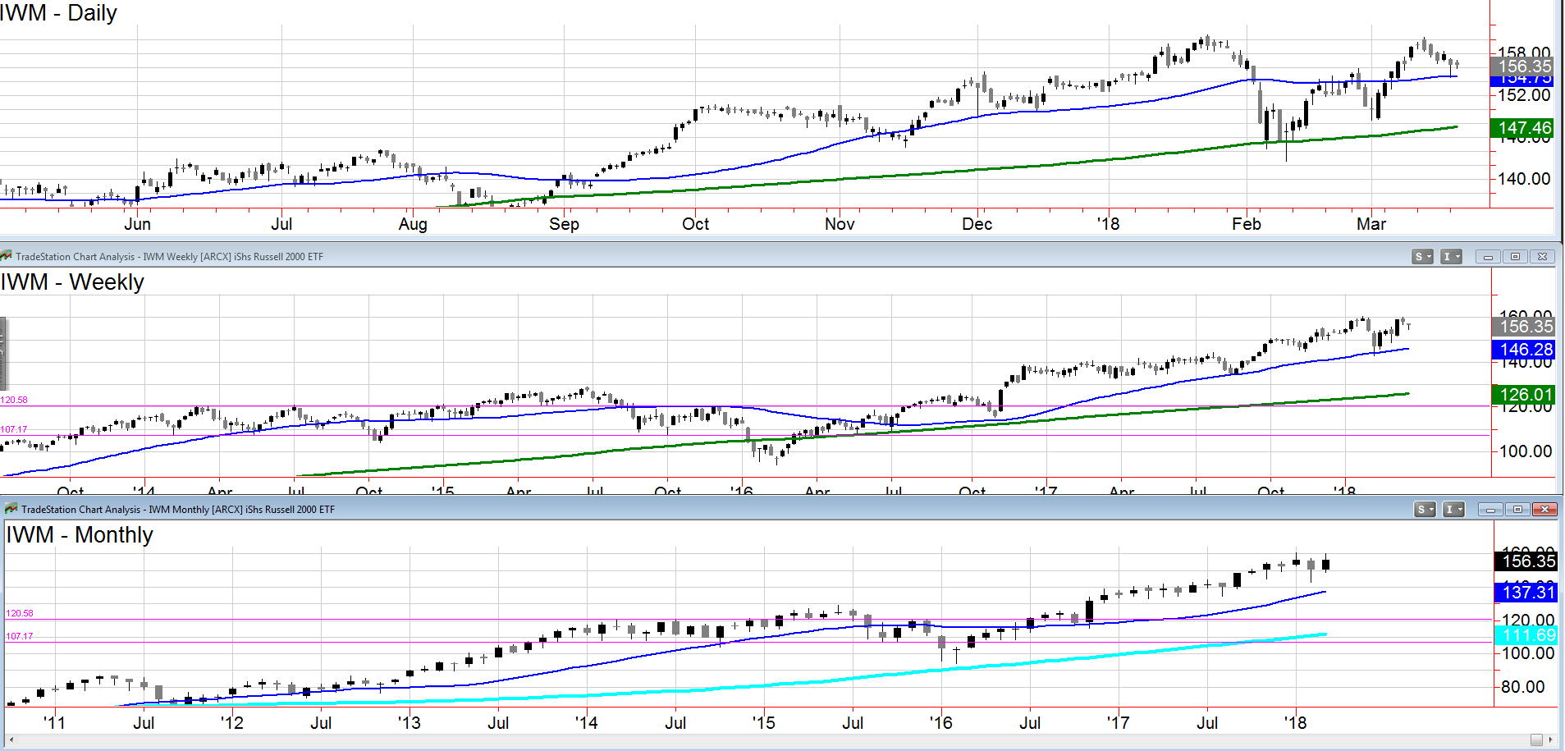This screenshot has height=751, width=1565.
Task: Click the green 147.46 moving average label on Daily chart
Action: 1522,128
